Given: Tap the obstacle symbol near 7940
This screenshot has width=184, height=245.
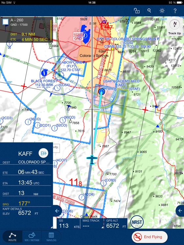Looking at the screenshot, I should point(68,108).
